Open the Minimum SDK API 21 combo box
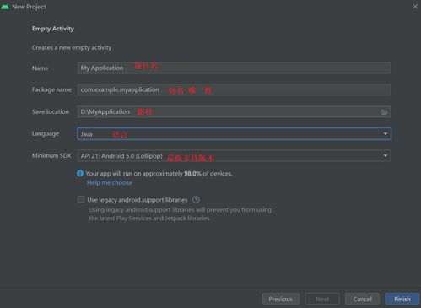 click(235, 156)
